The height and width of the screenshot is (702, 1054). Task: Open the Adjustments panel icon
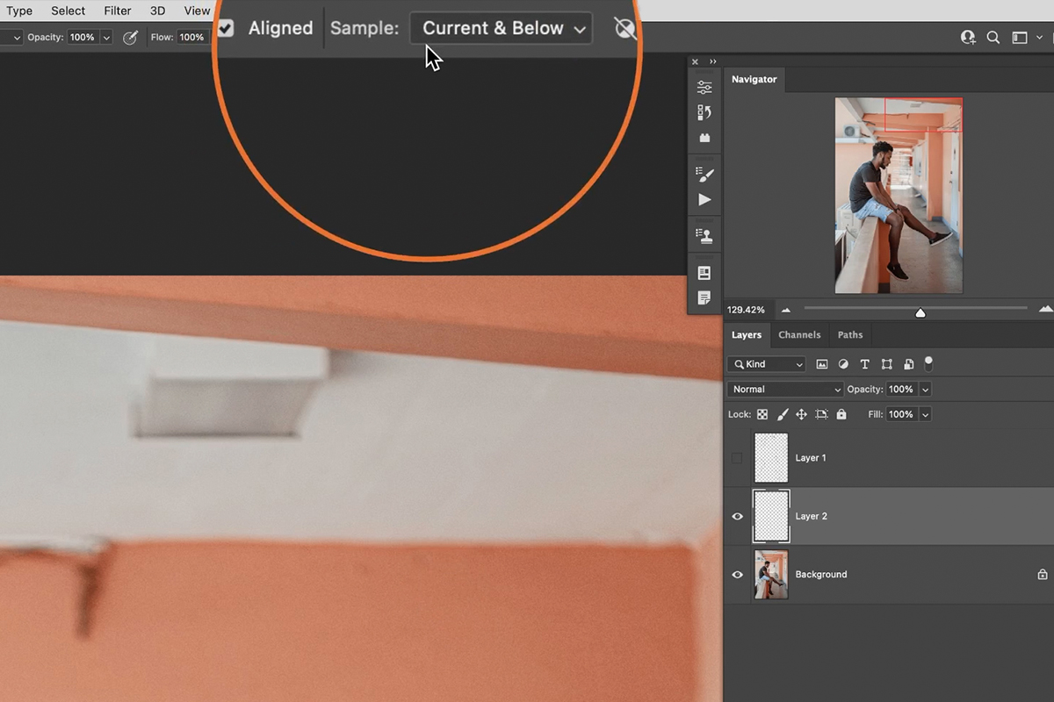pyautogui.click(x=704, y=86)
